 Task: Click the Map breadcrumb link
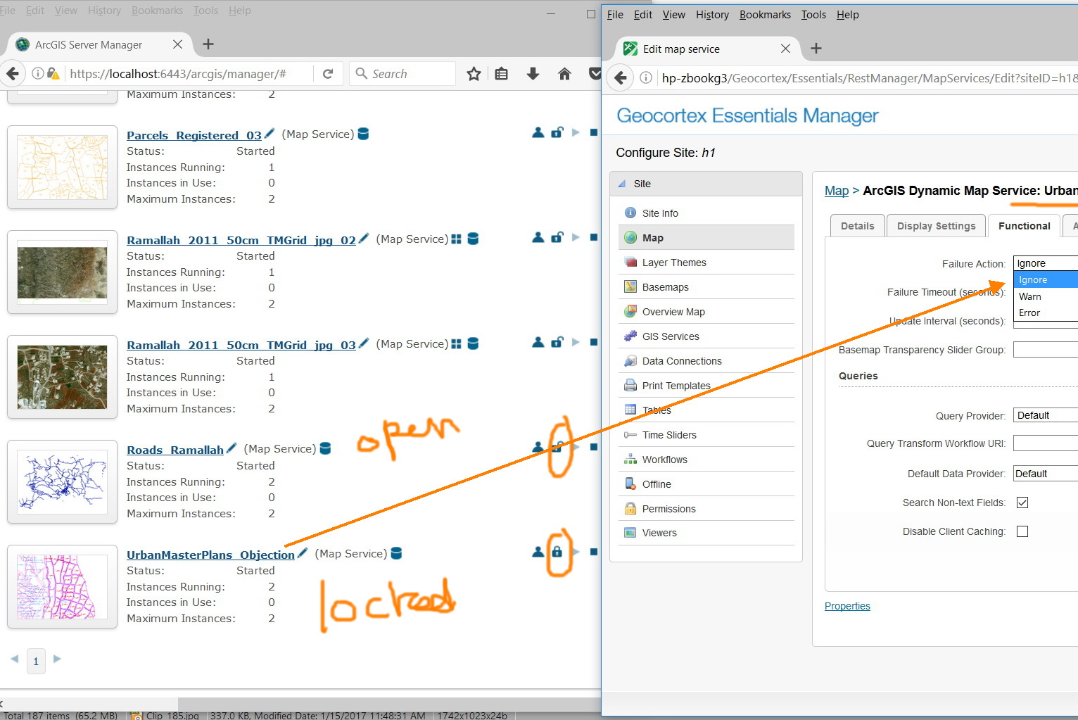837,191
